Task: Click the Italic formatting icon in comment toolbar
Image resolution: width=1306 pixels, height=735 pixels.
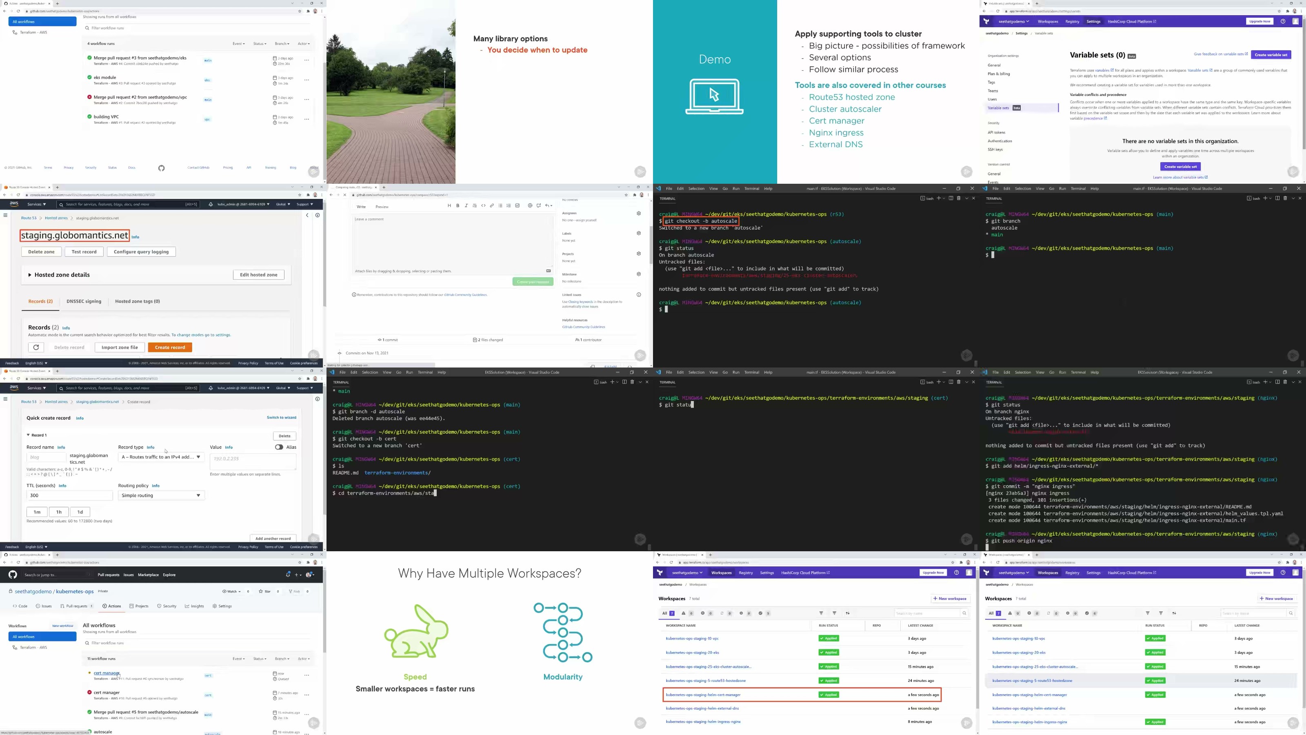Action: coord(466,206)
